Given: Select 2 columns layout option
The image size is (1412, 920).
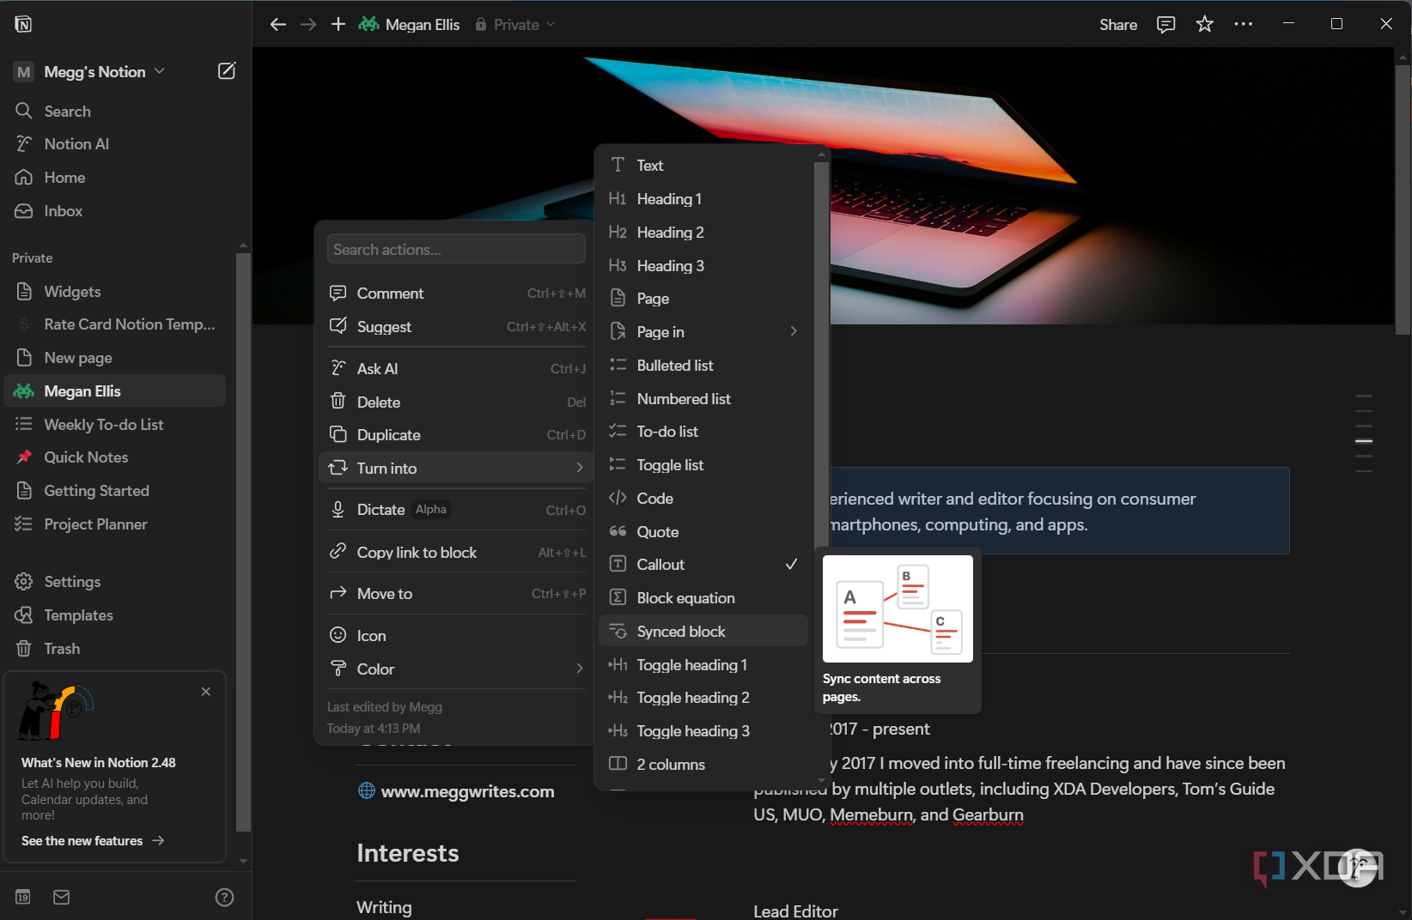Looking at the screenshot, I should (703, 765).
